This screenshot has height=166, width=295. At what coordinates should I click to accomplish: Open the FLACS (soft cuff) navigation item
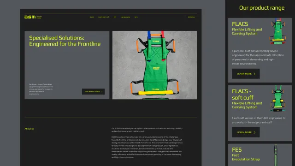pos(104,17)
